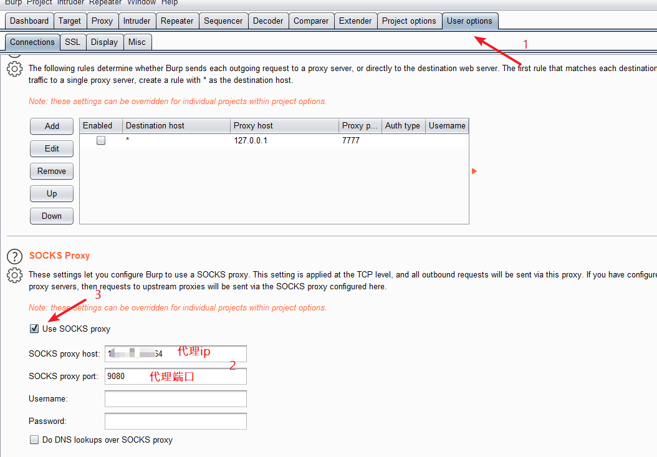Viewport: 657px width, 457px height.
Task: Open the Comparer tab
Action: coord(311,21)
